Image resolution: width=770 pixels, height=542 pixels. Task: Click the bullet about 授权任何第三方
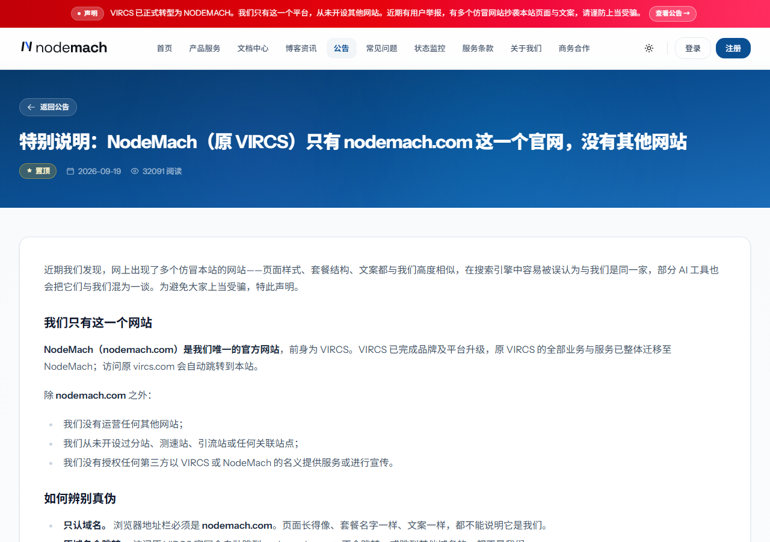click(229, 463)
